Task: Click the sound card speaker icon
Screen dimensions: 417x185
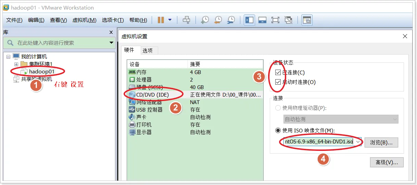Action: pos(132,117)
